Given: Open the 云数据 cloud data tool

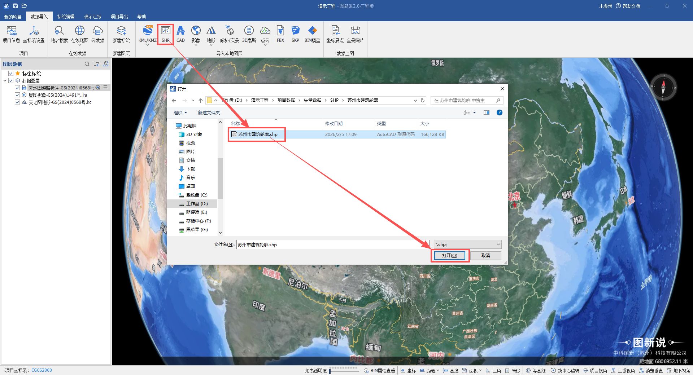Looking at the screenshot, I should (97, 35).
